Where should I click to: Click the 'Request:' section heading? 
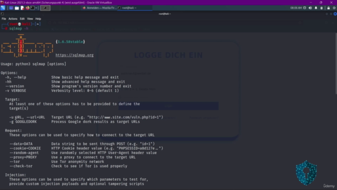[13, 130]
